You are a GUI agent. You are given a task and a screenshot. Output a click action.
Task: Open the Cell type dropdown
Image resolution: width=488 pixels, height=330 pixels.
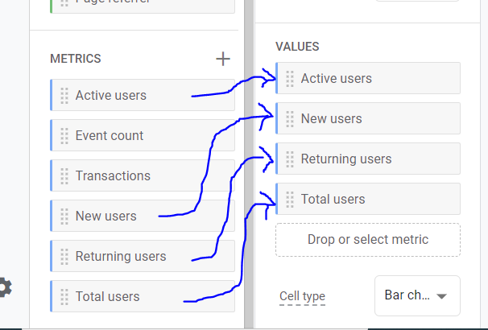click(x=417, y=295)
